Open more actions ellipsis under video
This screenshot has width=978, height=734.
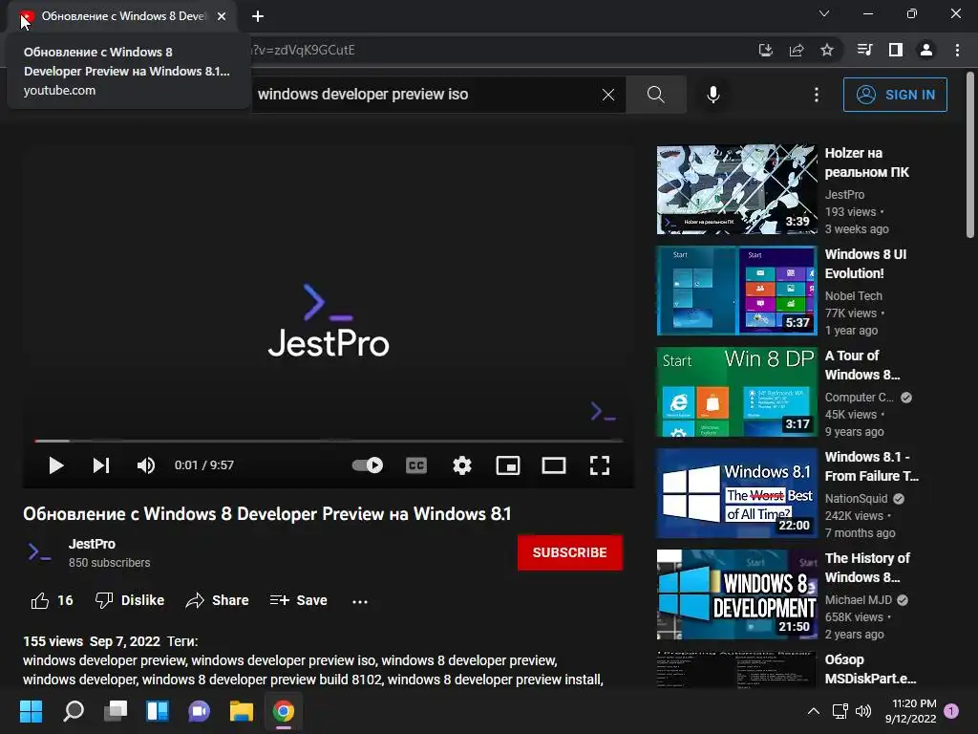360,602
